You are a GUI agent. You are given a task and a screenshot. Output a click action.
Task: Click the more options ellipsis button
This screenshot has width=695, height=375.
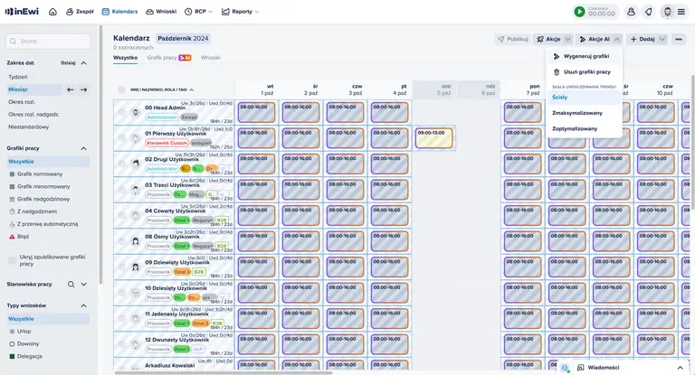point(678,40)
